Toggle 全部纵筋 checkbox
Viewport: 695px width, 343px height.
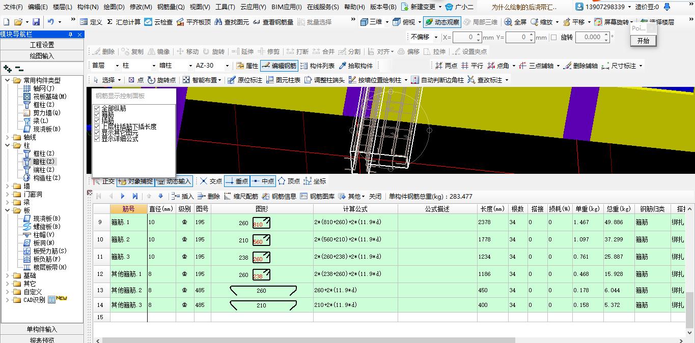(x=97, y=109)
